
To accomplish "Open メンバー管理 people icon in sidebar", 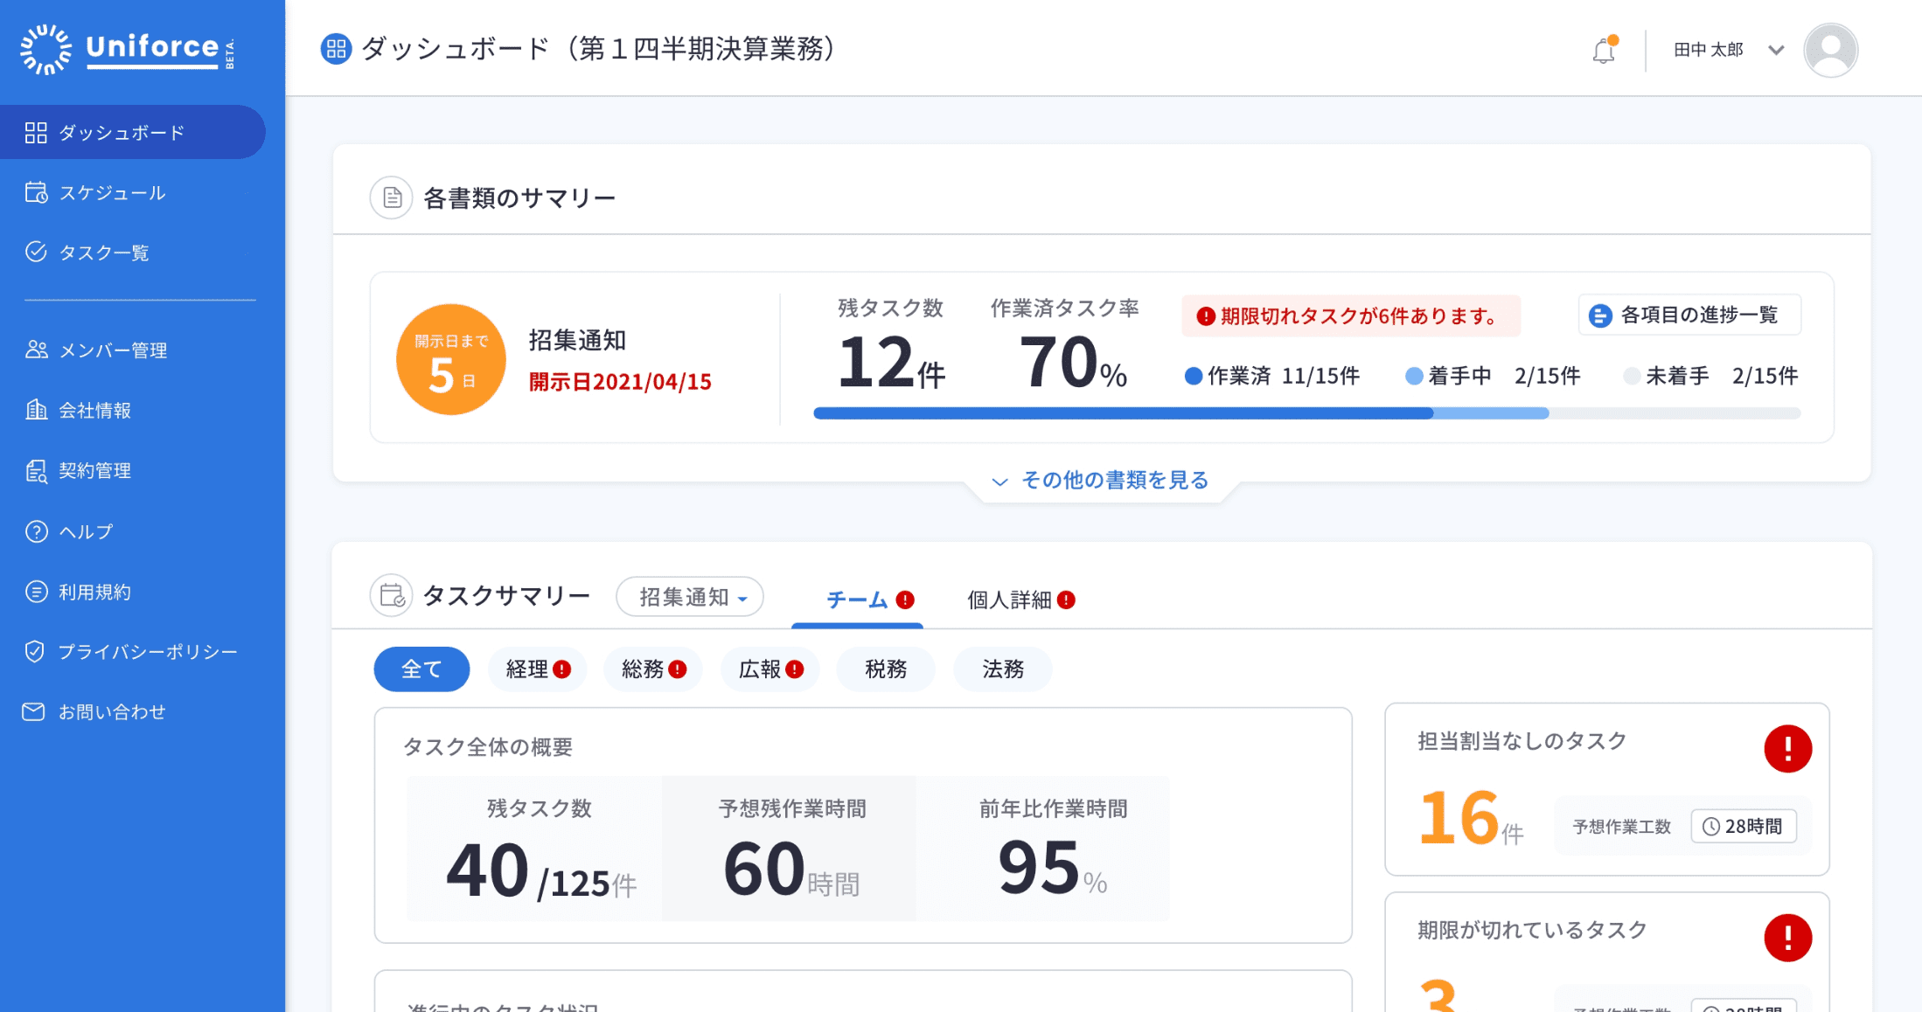I will click(36, 350).
